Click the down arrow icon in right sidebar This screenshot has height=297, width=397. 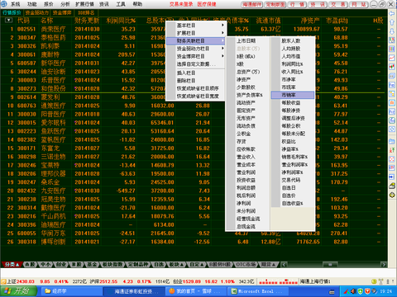click(x=392, y=31)
